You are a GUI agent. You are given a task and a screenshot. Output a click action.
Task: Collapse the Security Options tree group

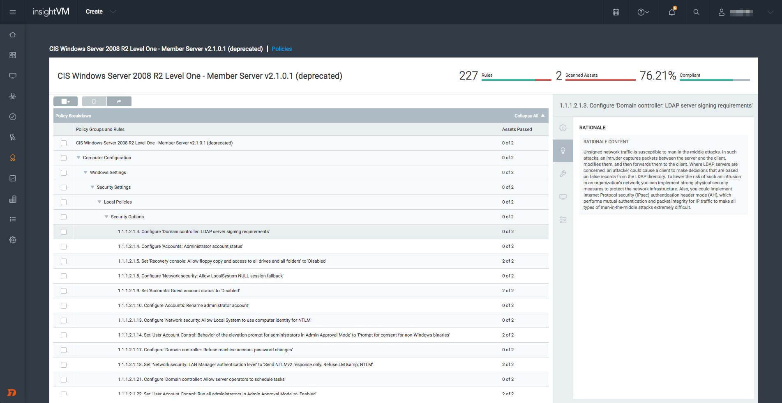click(106, 217)
